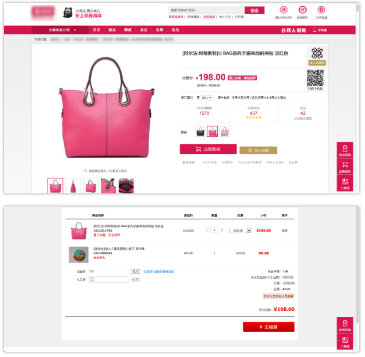Screen dimensions: 365x357
Task: Select the black bag color swatch
Action: [x=200, y=132]
